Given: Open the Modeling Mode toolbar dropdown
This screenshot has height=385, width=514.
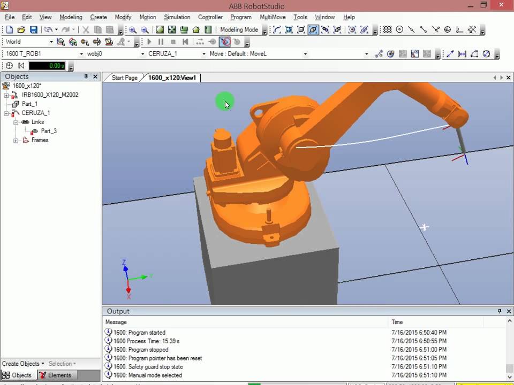Looking at the screenshot, I should 264,31.
